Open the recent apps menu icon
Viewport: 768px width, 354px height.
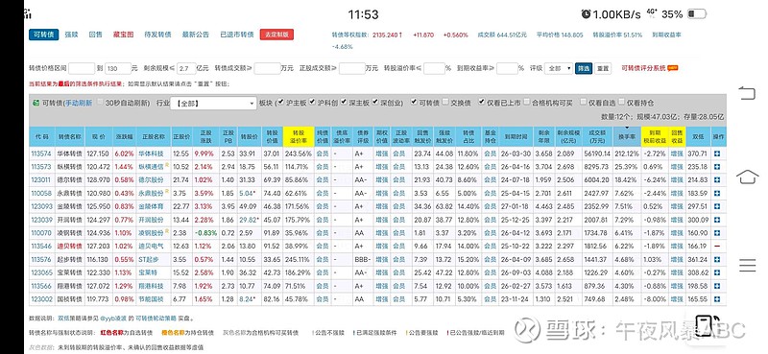pos(748,265)
